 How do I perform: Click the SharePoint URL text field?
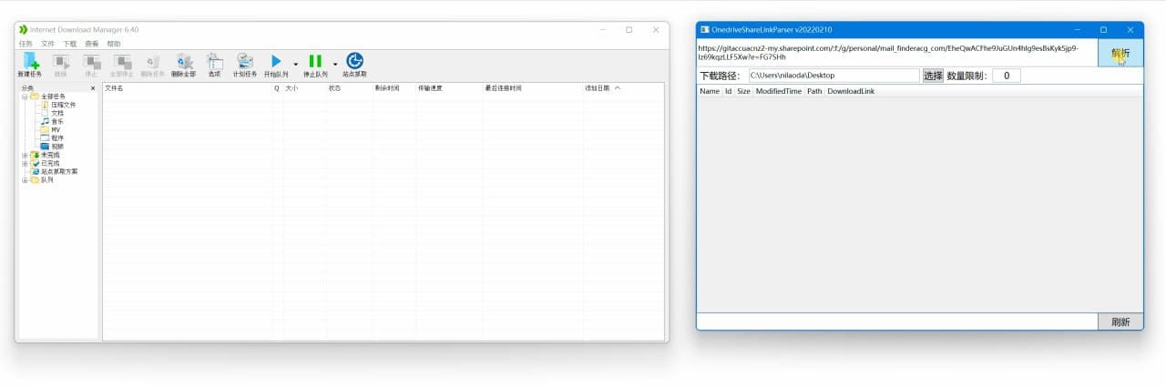point(896,53)
